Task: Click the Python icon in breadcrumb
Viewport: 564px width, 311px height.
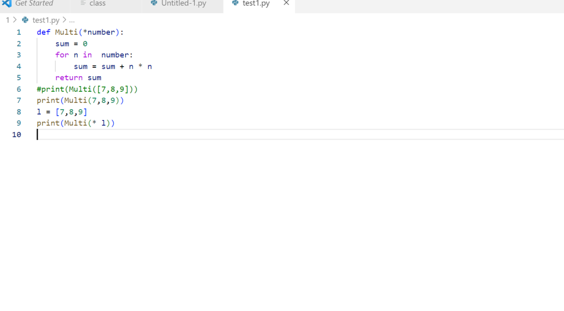Action: 25,20
